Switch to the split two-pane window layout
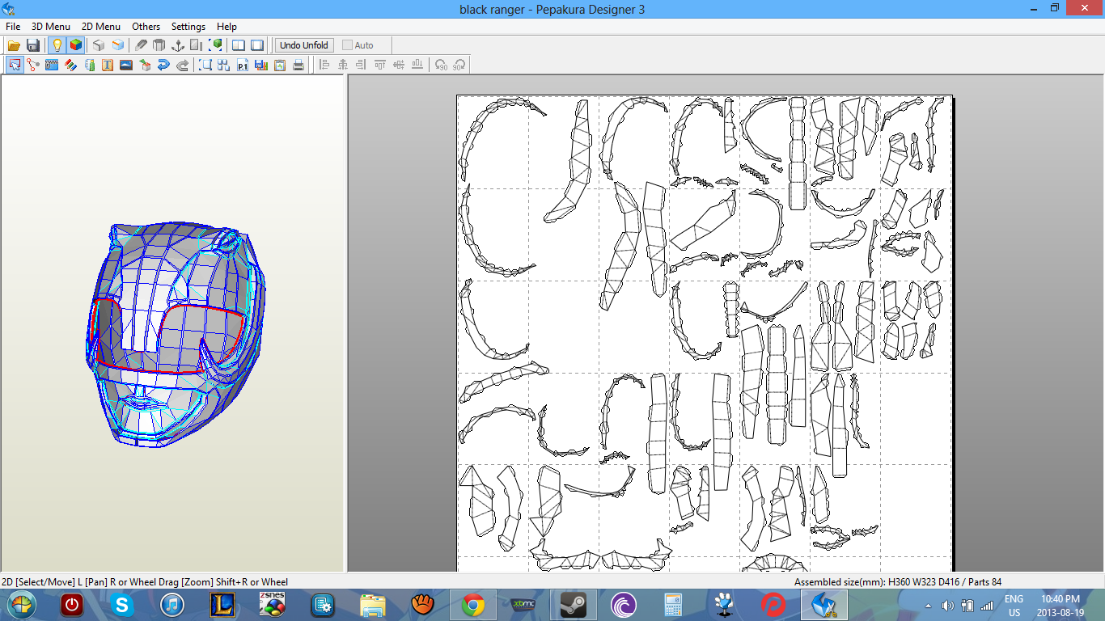Image resolution: width=1105 pixels, height=621 pixels. (239, 45)
